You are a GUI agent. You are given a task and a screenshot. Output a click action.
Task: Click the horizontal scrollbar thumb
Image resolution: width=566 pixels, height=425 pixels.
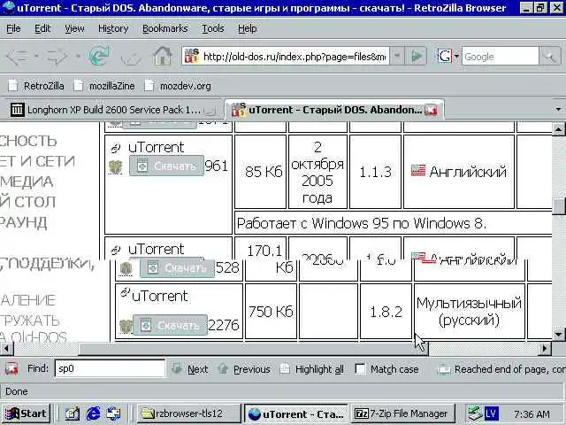[254, 348]
